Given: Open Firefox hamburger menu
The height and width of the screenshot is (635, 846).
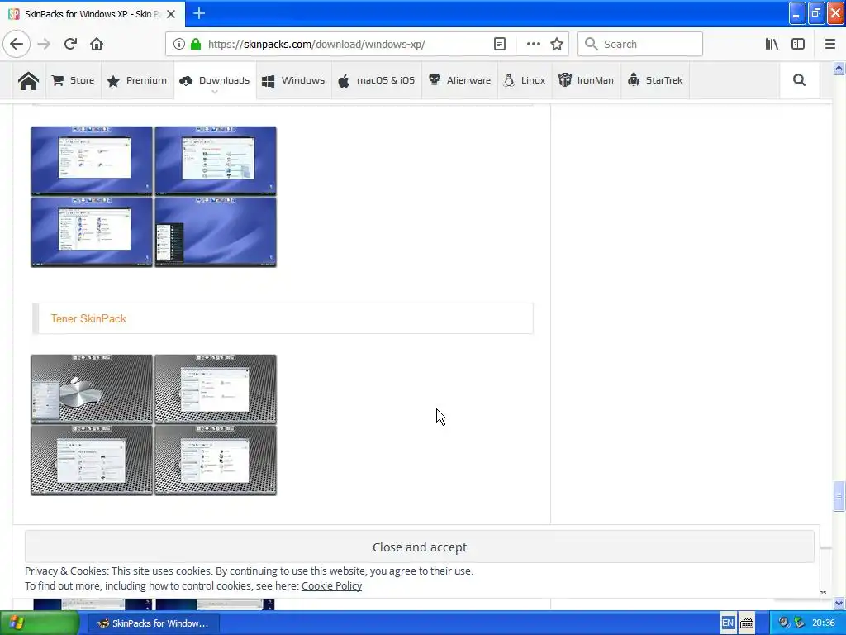Looking at the screenshot, I should 829,45.
